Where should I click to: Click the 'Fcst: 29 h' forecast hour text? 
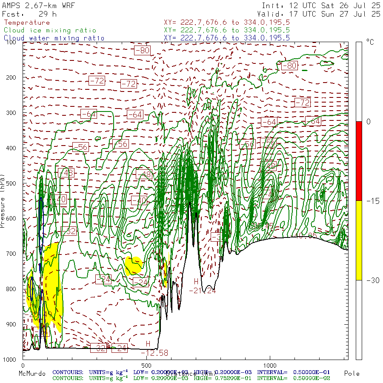pyautogui.click(x=29, y=14)
